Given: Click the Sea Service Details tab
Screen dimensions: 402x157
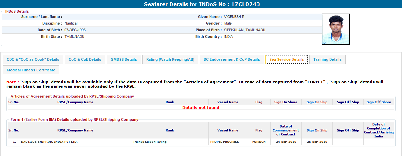Looking at the screenshot, I should tap(286, 59).
